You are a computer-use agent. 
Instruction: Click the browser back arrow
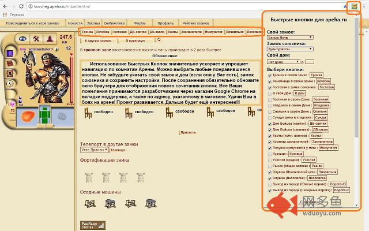coord(5,6)
